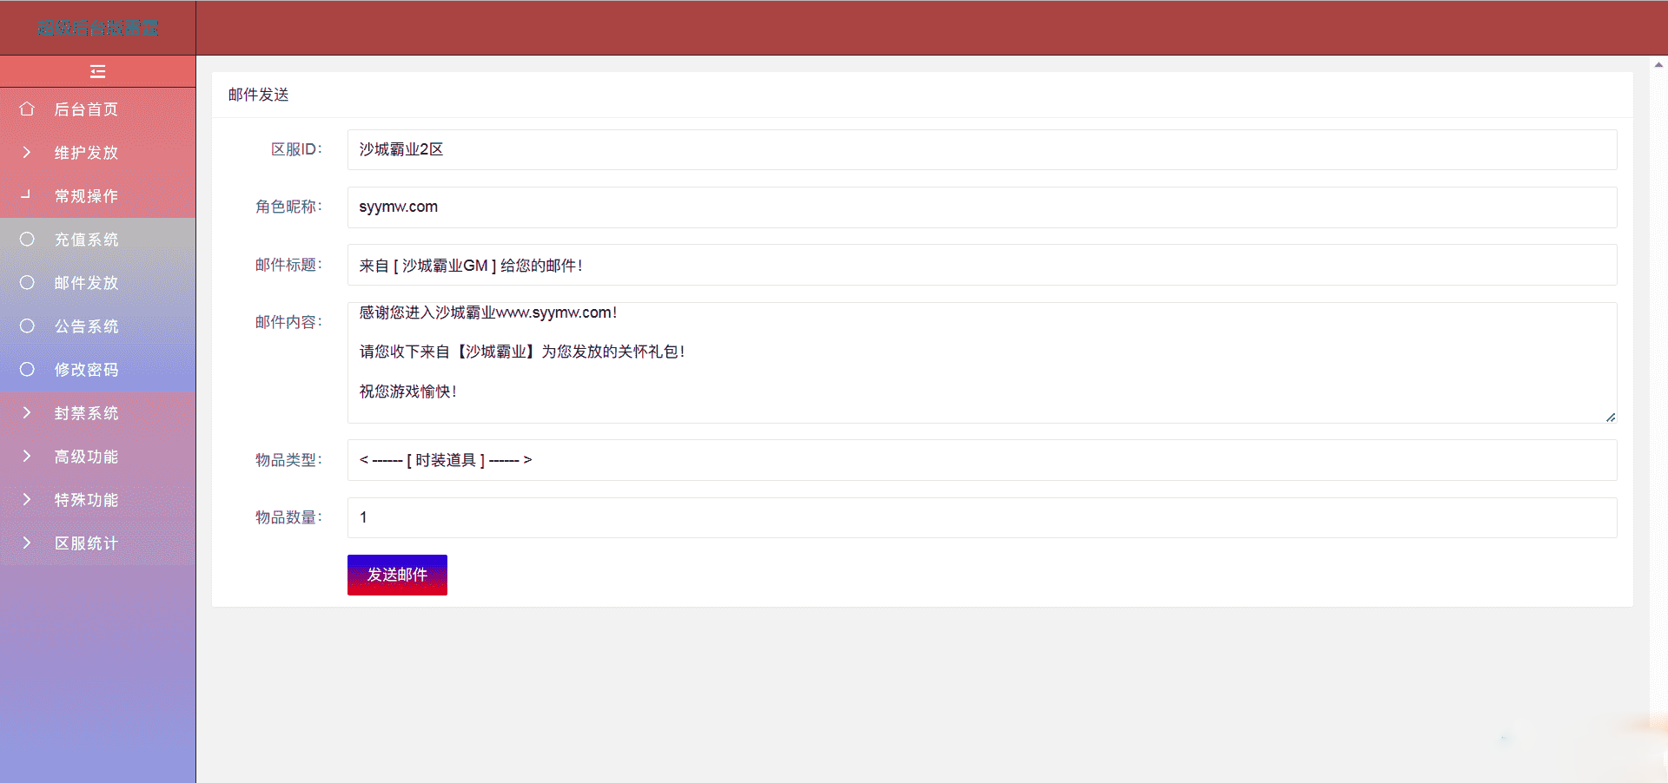Open the 区服ID selector showing 沙城霸业2区

click(982, 149)
